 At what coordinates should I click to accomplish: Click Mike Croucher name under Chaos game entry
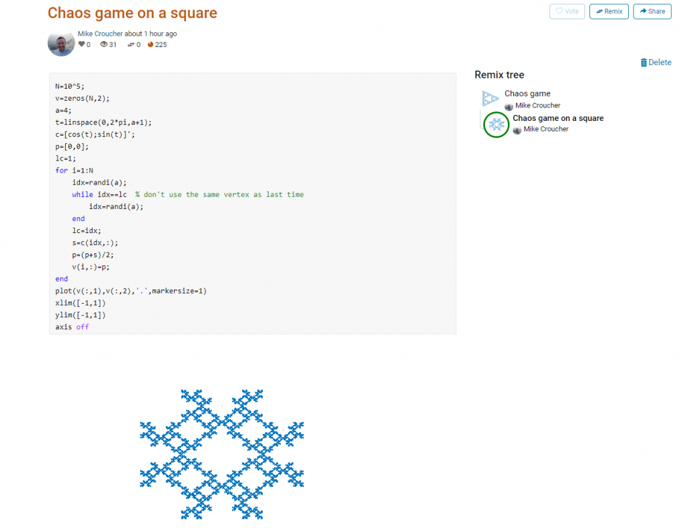(x=537, y=105)
